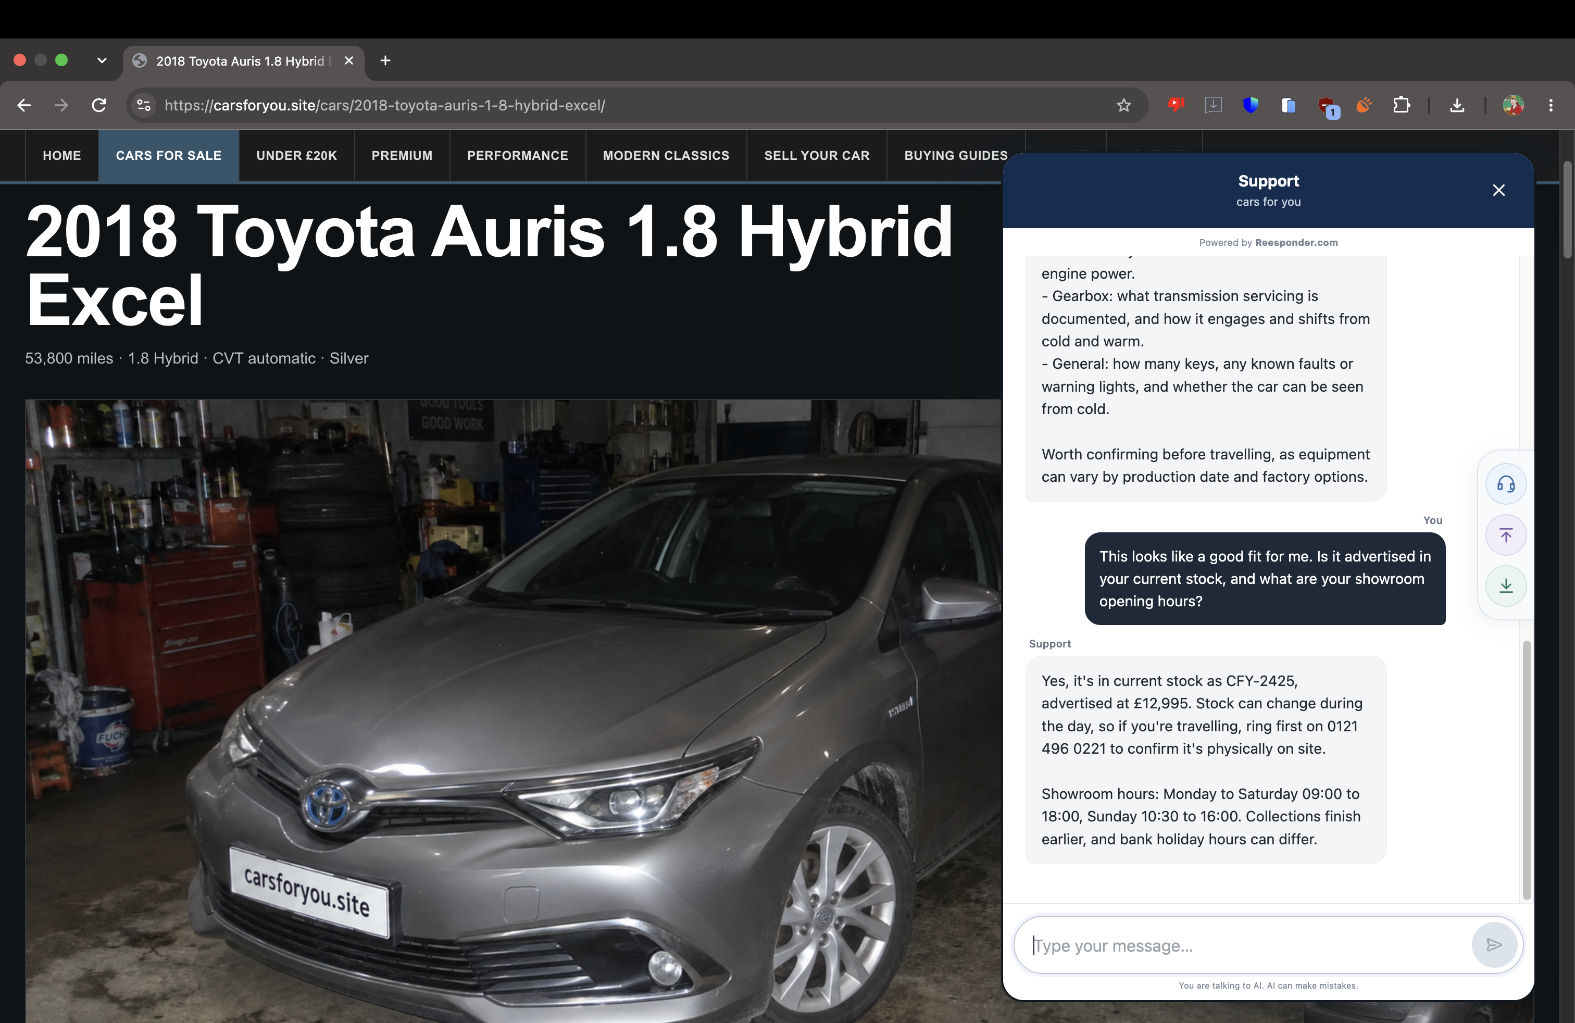Follow the Reesponder.com powered-by link

(1296, 243)
